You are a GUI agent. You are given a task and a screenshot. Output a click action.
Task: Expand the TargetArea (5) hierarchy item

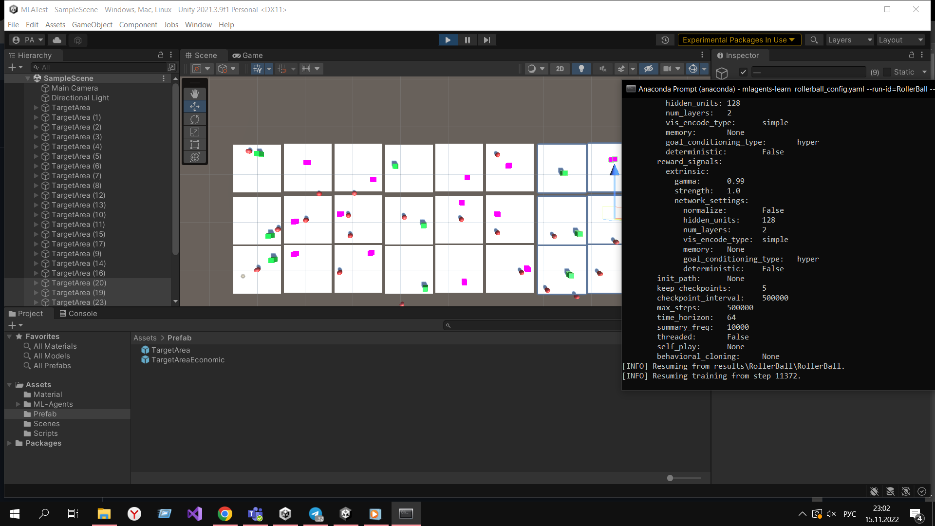coord(36,156)
